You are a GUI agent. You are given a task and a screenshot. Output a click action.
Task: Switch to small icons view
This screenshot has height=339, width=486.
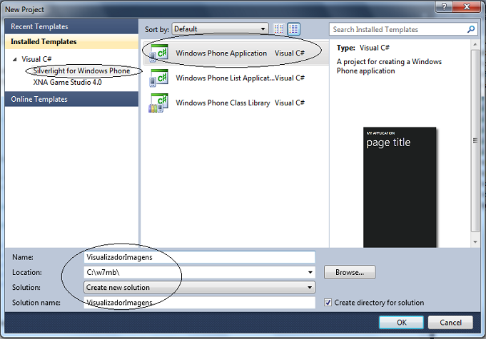278,29
